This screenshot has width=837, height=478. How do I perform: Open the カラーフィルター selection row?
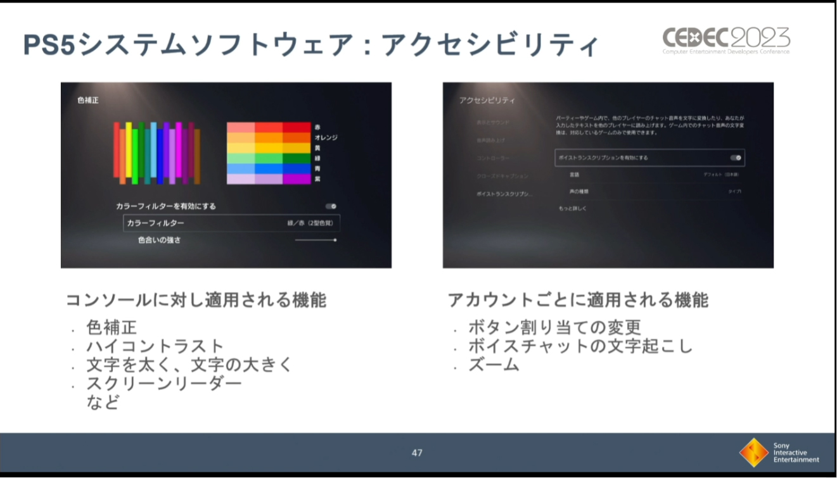pyautogui.click(x=231, y=223)
